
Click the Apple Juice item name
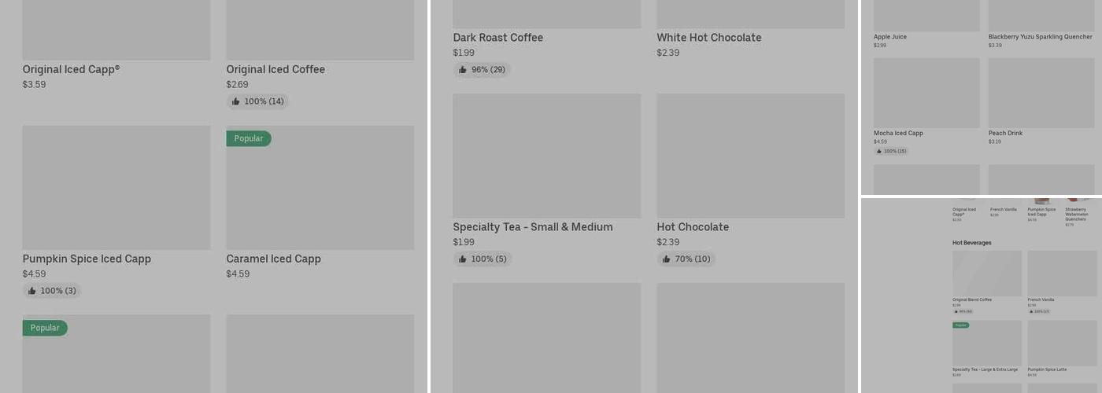pyautogui.click(x=890, y=37)
